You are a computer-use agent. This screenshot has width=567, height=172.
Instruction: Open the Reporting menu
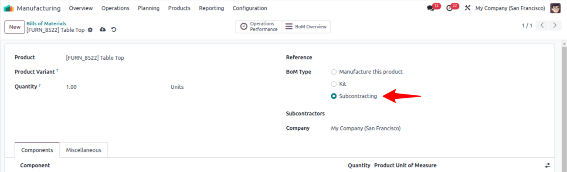pyautogui.click(x=211, y=8)
